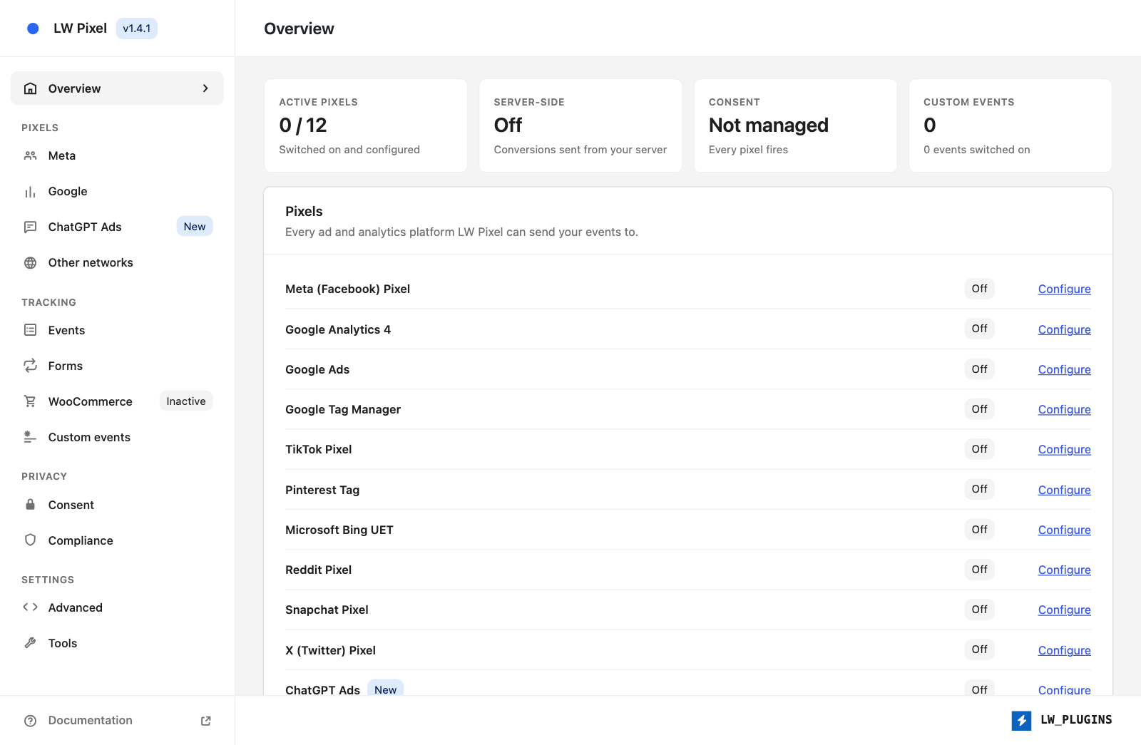
Task: Click the LW Plugins lightning bolt logo
Action: point(1021,721)
